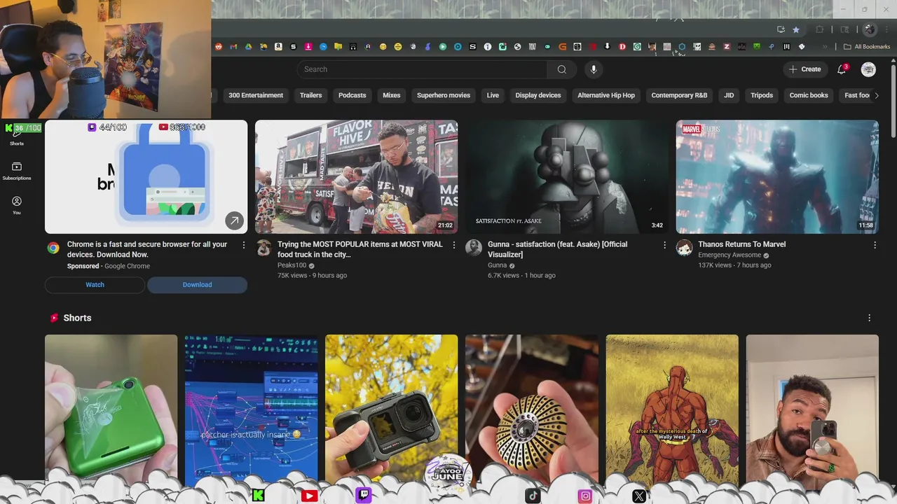
Task: Open Gunna channel avatar
Action: coord(474,248)
